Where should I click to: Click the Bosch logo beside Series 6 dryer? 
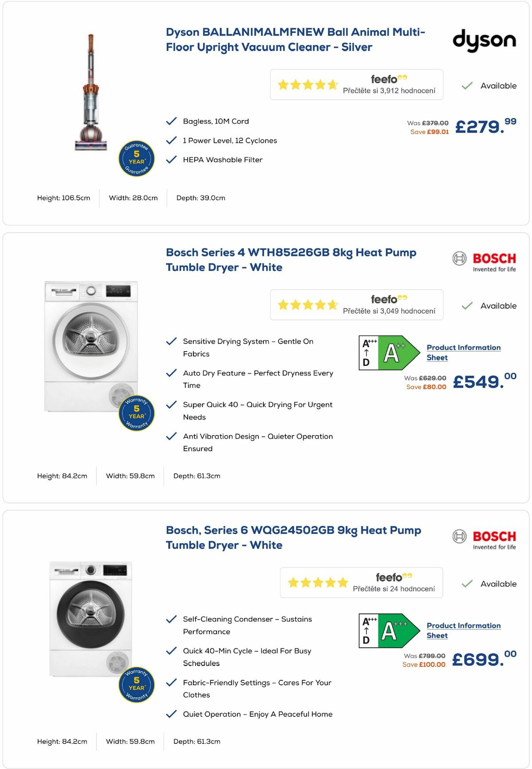pos(485,538)
